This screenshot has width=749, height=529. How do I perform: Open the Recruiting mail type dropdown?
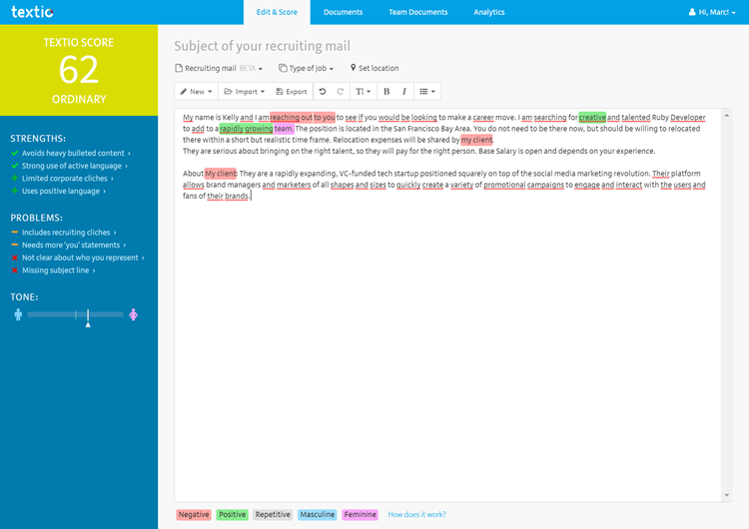[x=219, y=68]
